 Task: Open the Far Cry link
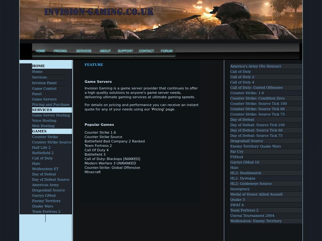coord(266,152)
